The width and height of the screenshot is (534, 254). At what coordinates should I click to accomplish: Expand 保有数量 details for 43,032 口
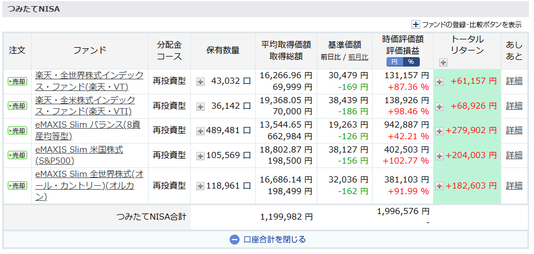point(201,82)
